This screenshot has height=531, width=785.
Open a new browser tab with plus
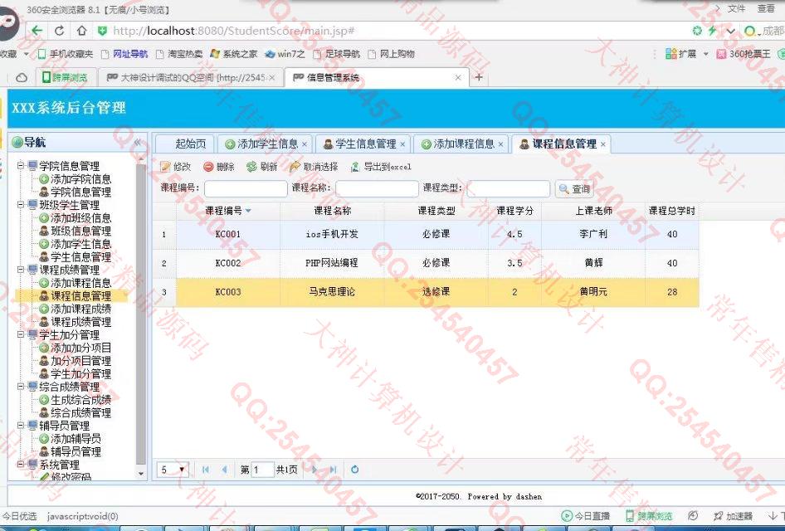479,77
